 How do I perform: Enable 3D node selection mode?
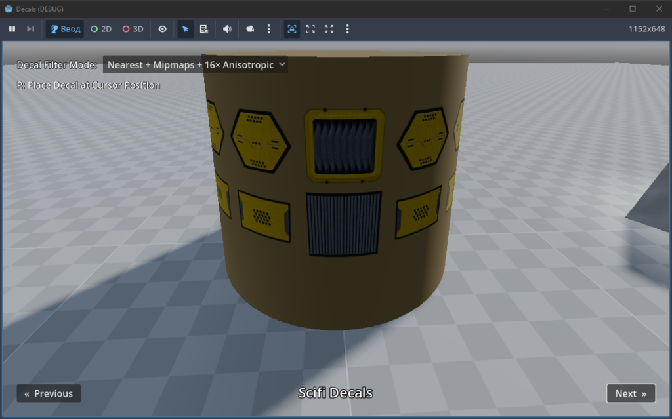(133, 29)
